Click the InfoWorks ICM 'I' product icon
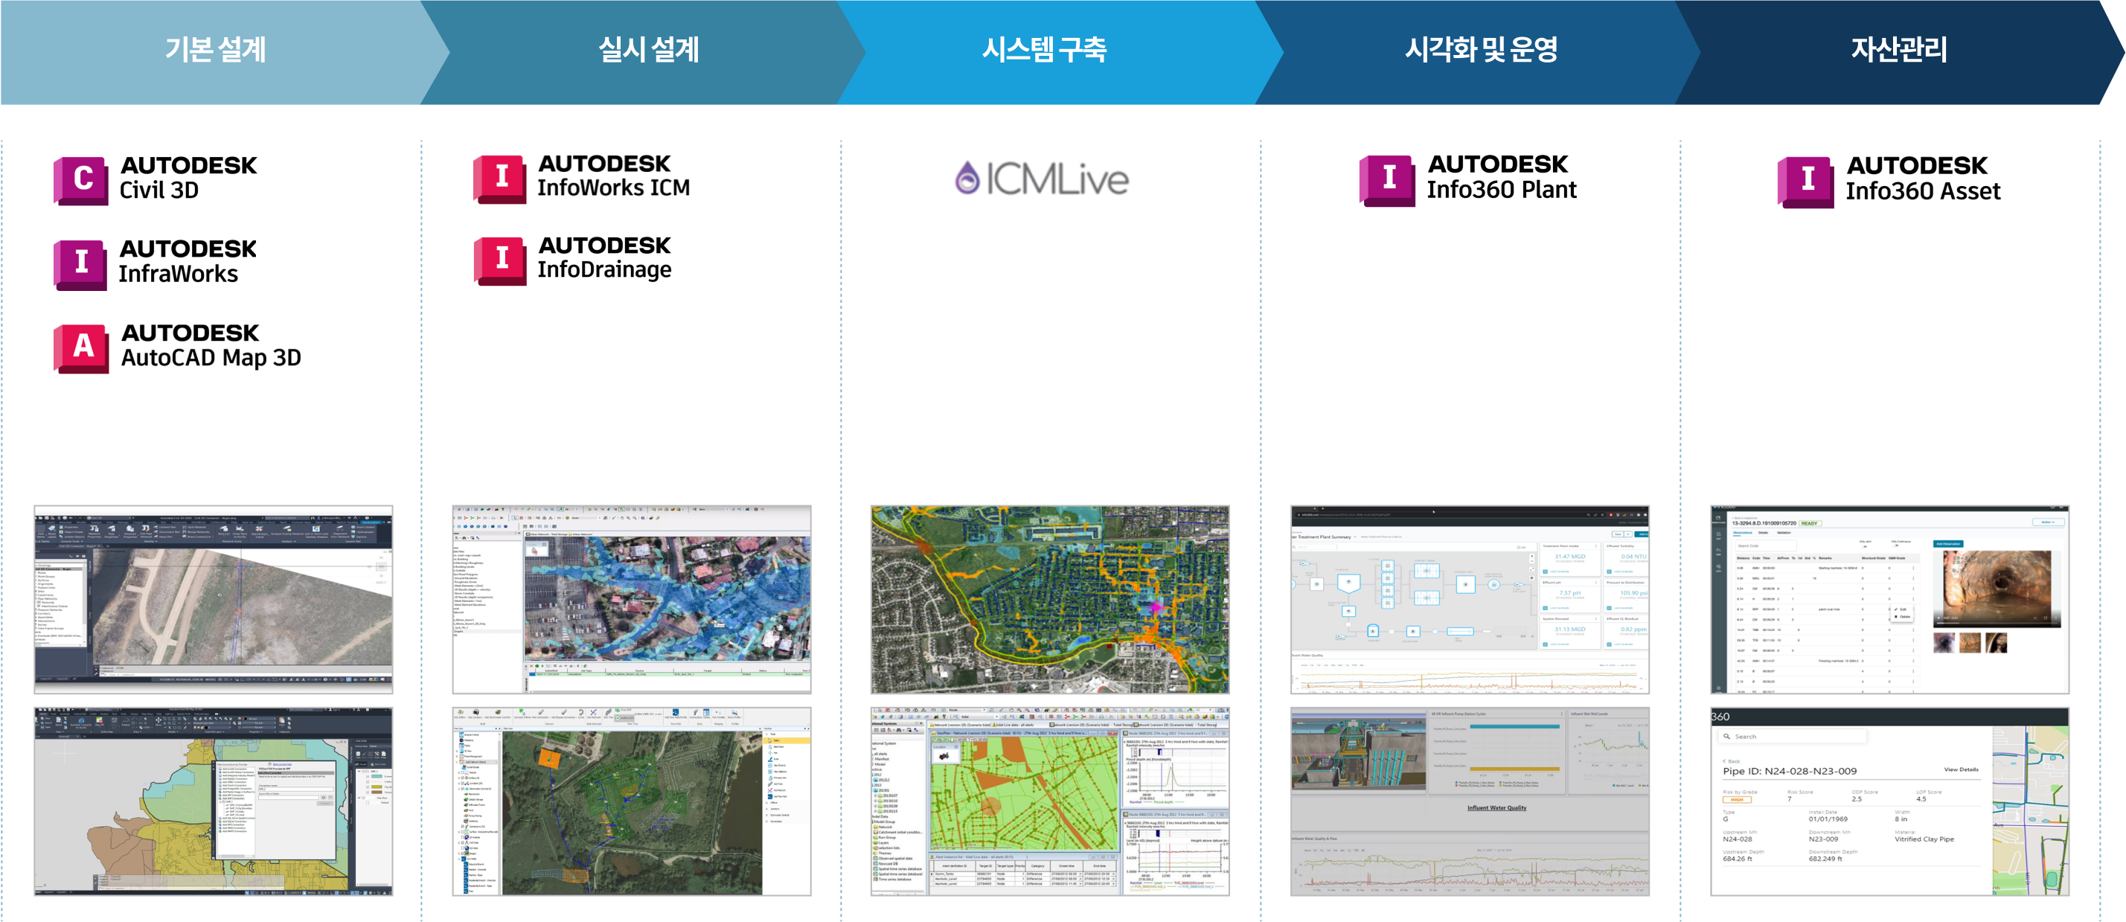The image size is (2126, 922). (x=499, y=179)
